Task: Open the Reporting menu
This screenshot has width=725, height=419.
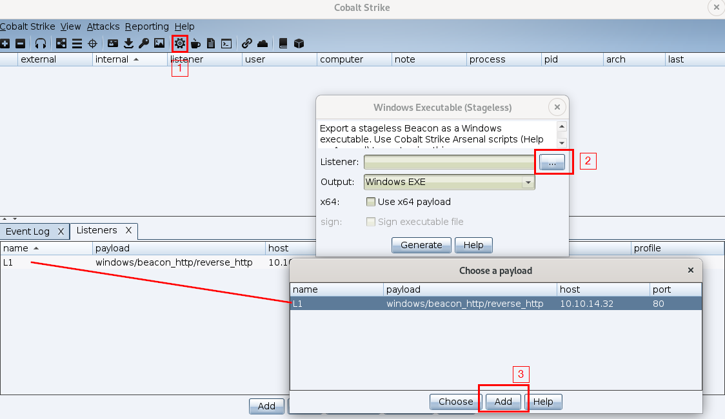Action: (x=146, y=26)
